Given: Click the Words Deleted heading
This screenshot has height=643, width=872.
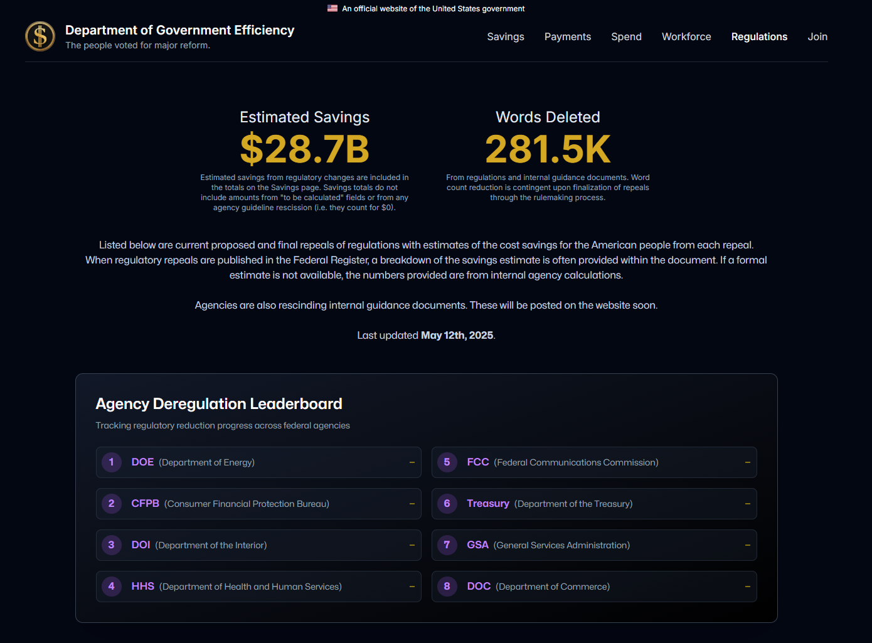Looking at the screenshot, I should pos(548,117).
